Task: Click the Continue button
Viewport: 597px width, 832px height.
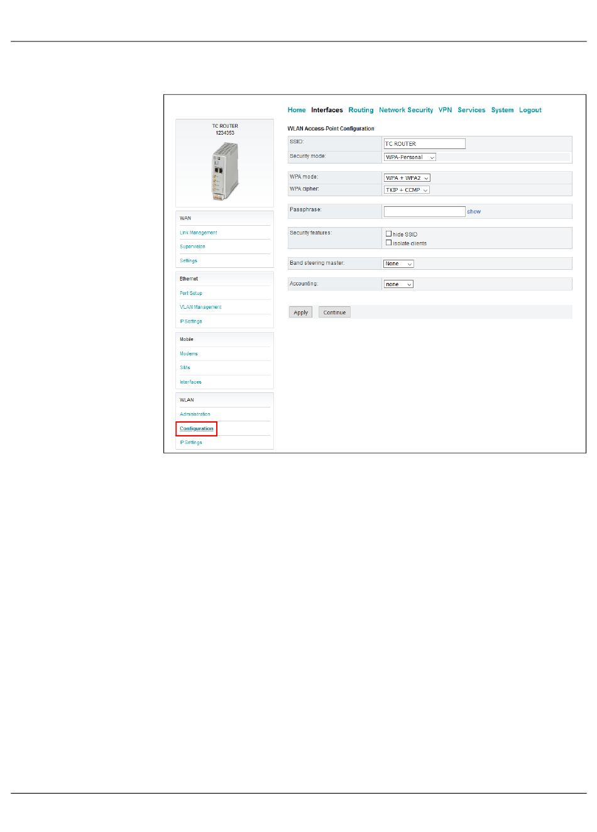Action: click(334, 313)
